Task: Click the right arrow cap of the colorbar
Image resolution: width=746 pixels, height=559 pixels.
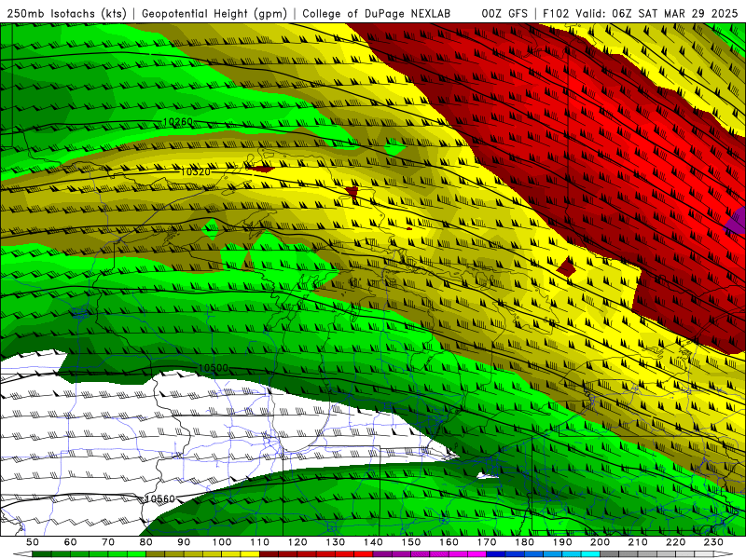Action: [x=724, y=553]
